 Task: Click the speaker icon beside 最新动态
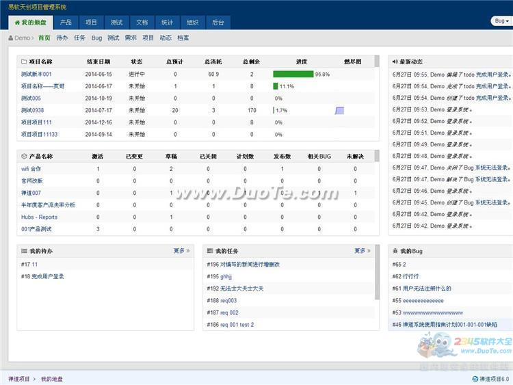pos(395,62)
